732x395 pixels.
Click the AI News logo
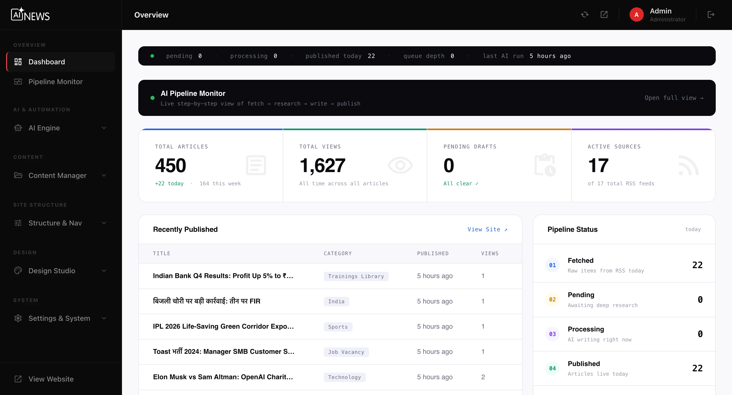[30, 14]
